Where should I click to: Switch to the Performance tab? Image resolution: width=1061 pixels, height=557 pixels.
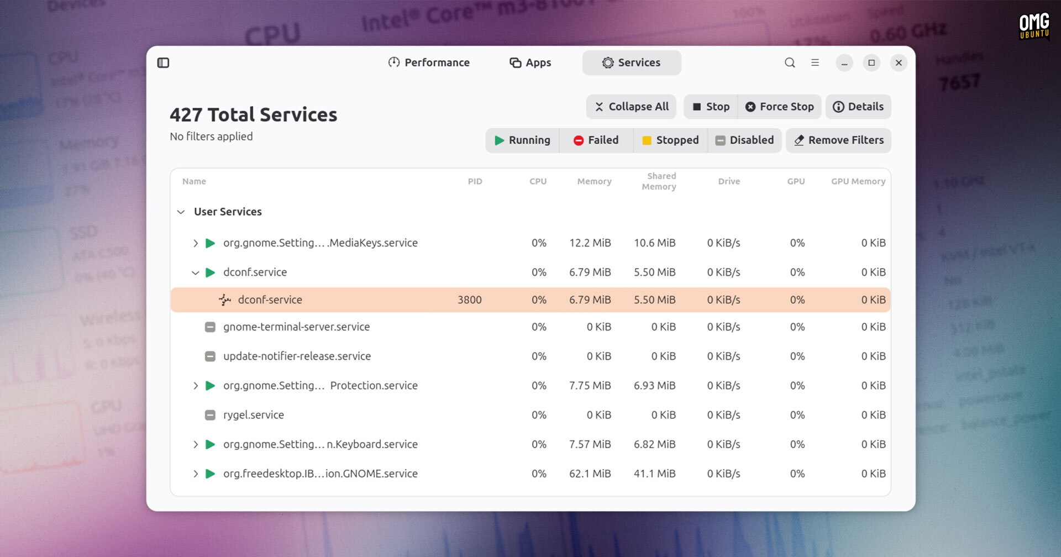coord(429,63)
